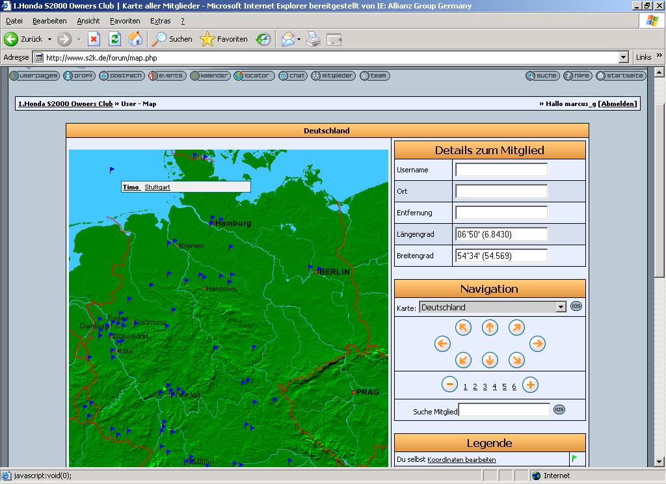Screen dimensions: 666x484
Task: Click the Refresh page toolbar icon
Action: (x=114, y=39)
